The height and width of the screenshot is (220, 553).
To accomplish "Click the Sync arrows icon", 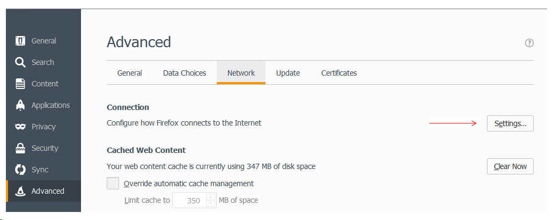I will (20, 170).
